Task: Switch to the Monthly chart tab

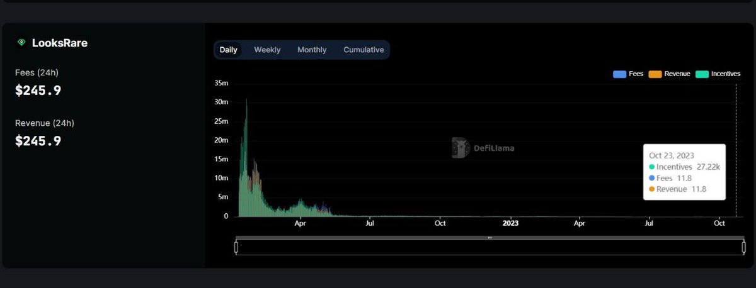Action: click(312, 50)
